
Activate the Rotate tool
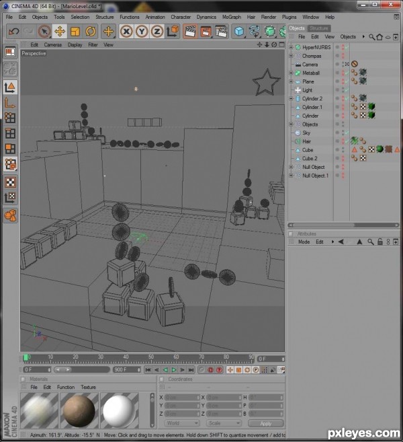click(91, 32)
